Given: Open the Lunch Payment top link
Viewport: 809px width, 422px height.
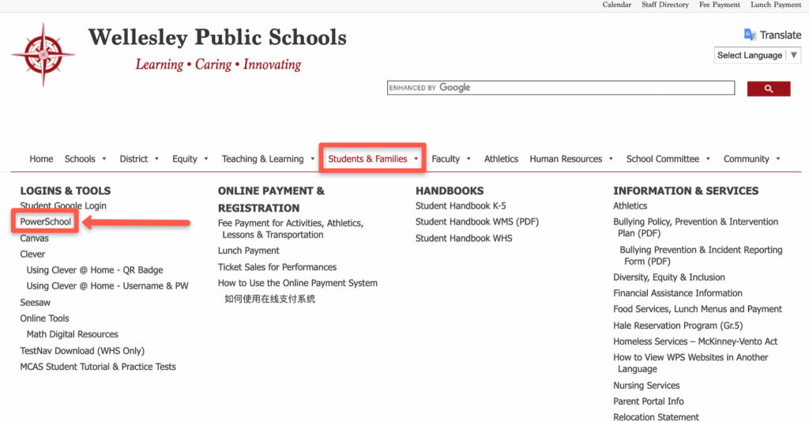Looking at the screenshot, I should click(x=775, y=5).
